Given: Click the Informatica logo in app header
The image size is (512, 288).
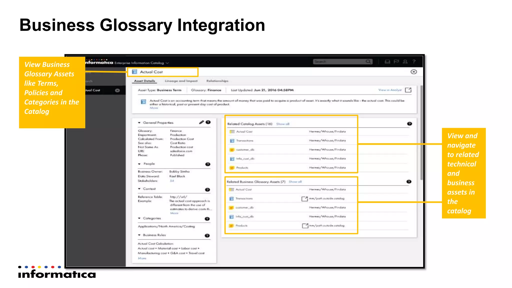Looking at the screenshot, I should click(99, 62).
